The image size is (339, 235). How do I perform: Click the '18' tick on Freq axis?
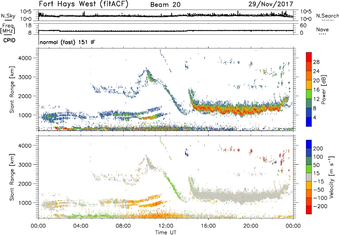pos(28,25)
